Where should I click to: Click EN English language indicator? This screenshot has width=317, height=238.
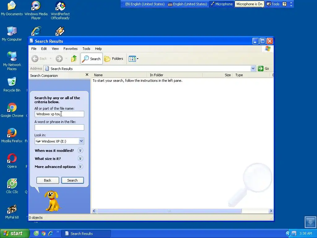click(145, 4)
